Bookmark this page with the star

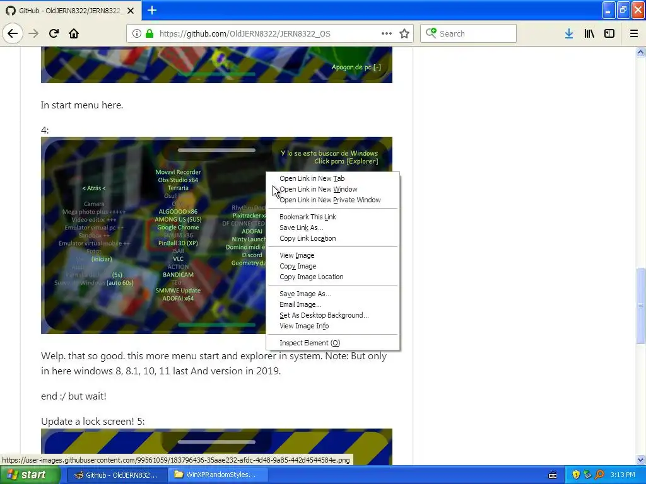(404, 33)
